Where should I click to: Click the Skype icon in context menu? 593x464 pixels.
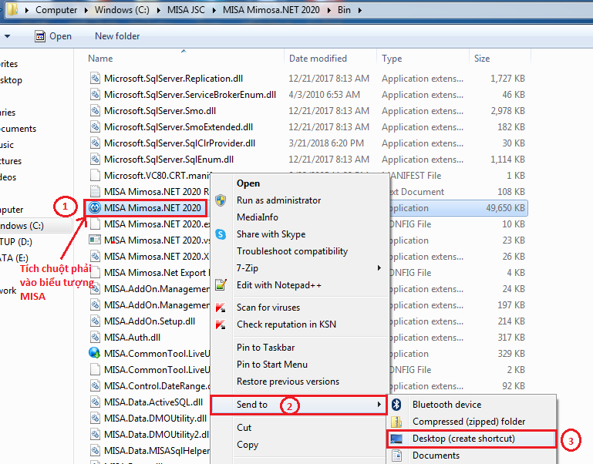221,234
